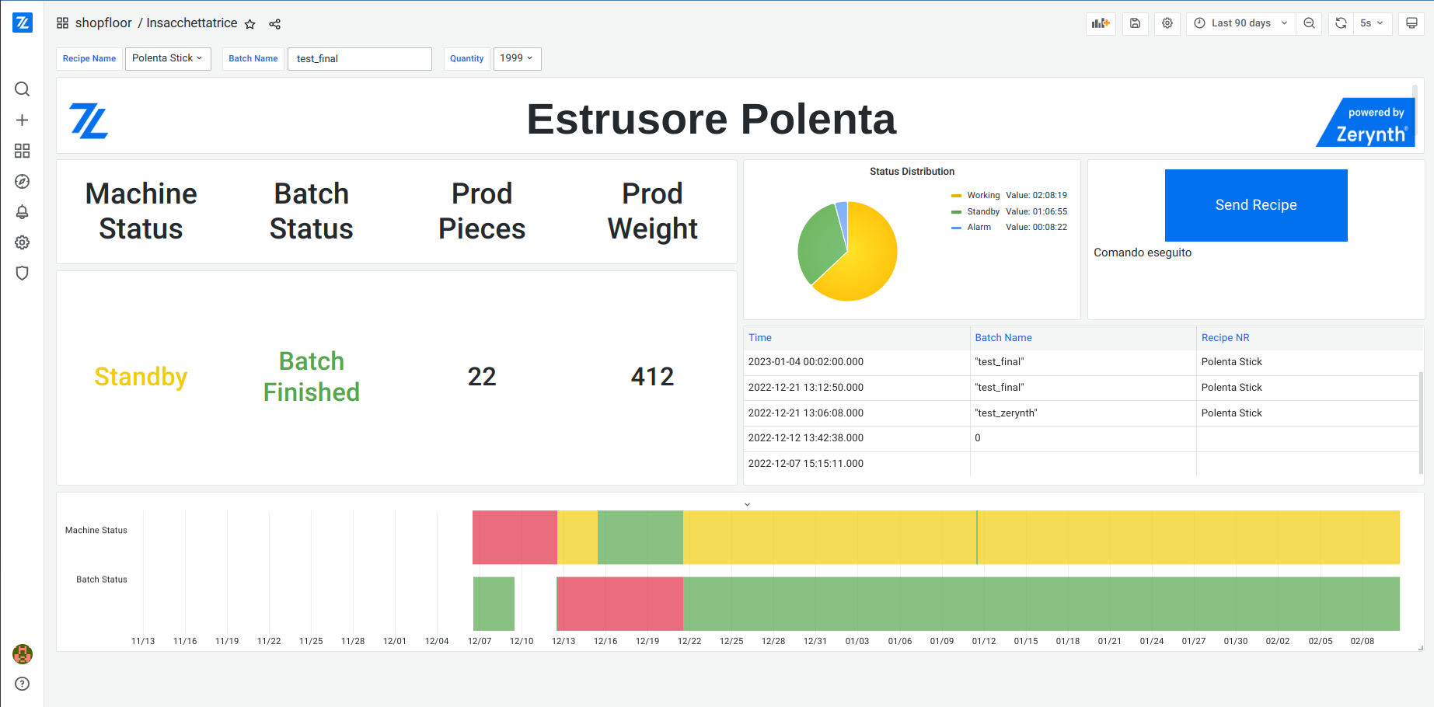Screen dimensions: 1434x707
Task: Click the Add panel icon in the toolbar
Action: tap(1100, 23)
